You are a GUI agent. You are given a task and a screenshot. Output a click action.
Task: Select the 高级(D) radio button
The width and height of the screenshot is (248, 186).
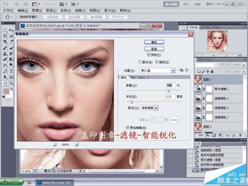(x=157, y=62)
